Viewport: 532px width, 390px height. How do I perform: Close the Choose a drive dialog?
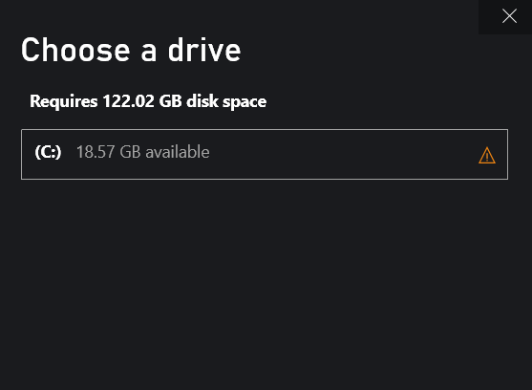coord(509,16)
